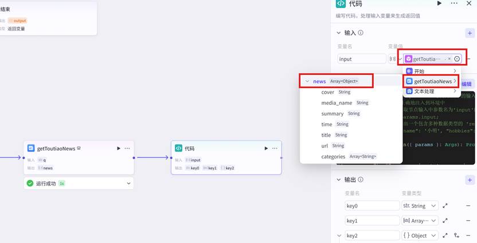Add child field to key2 object

456,236
